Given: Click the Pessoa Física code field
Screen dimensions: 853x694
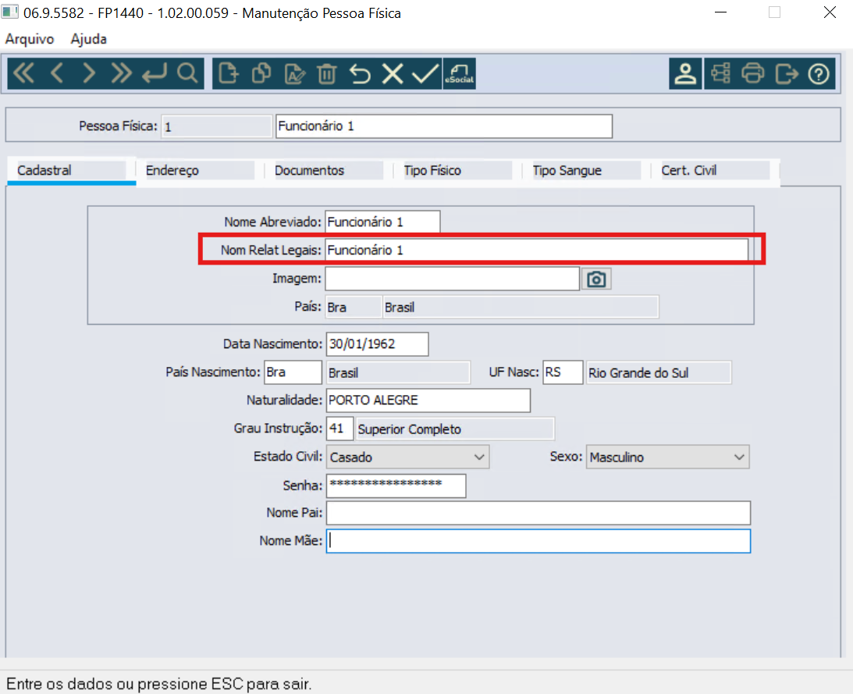Looking at the screenshot, I should pyautogui.click(x=217, y=126).
